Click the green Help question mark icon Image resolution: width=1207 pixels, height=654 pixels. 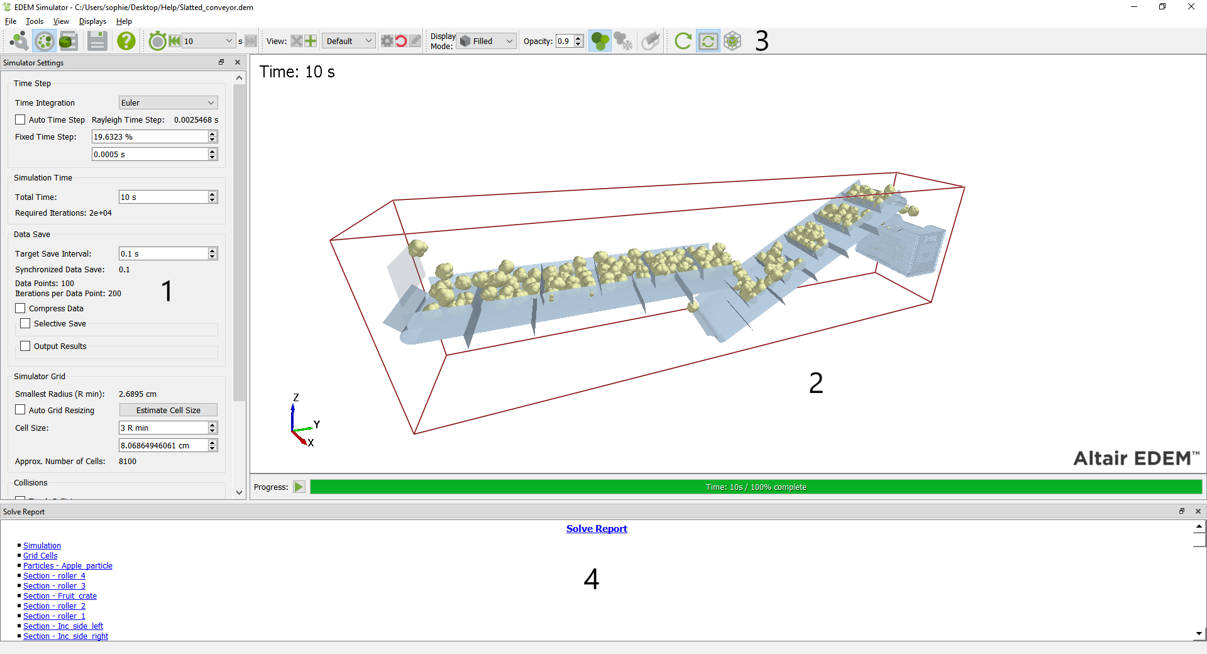126,42
